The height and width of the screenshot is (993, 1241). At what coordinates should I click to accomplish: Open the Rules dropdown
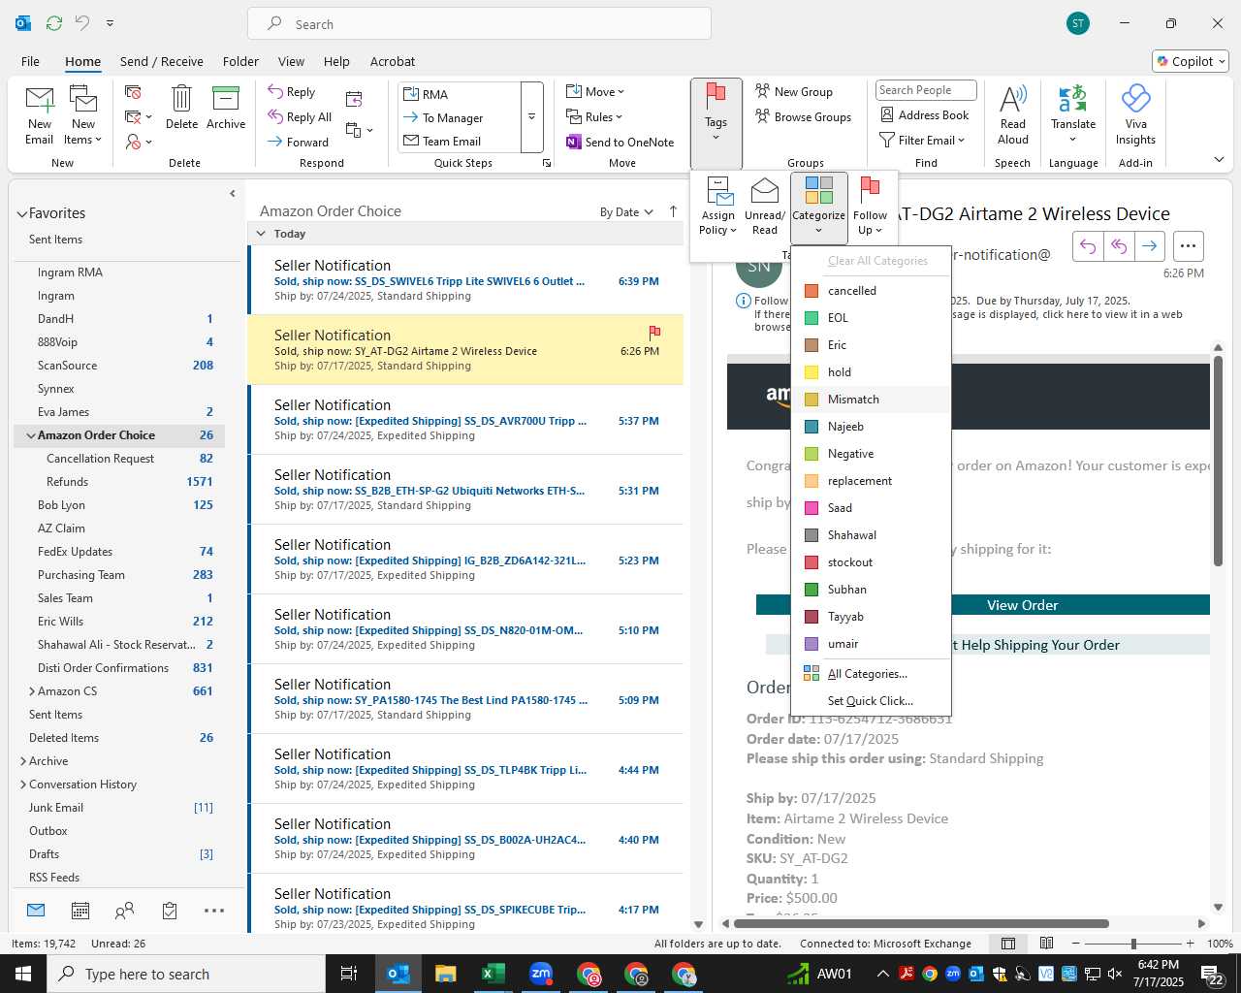(594, 116)
